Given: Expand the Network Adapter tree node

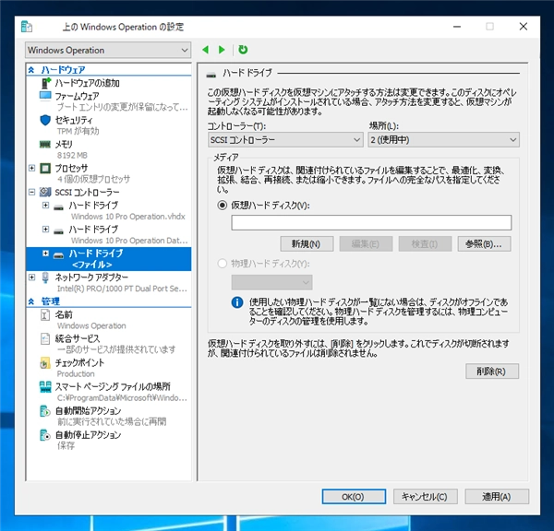Looking at the screenshot, I should coord(31,277).
